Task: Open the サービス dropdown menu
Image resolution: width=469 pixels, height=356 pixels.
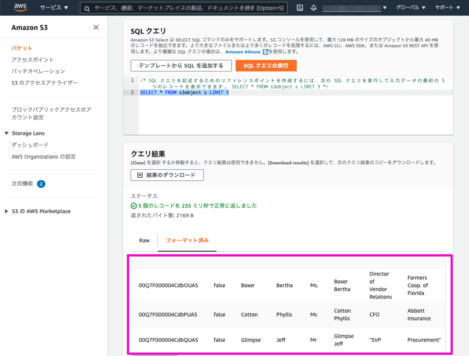Action: pyautogui.click(x=54, y=8)
